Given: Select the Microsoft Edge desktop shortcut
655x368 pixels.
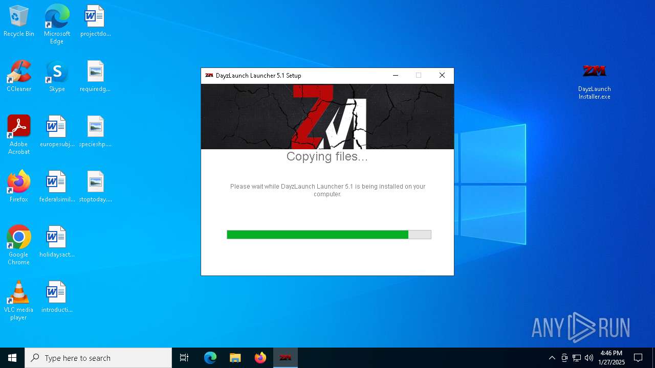Looking at the screenshot, I should (57, 25).
